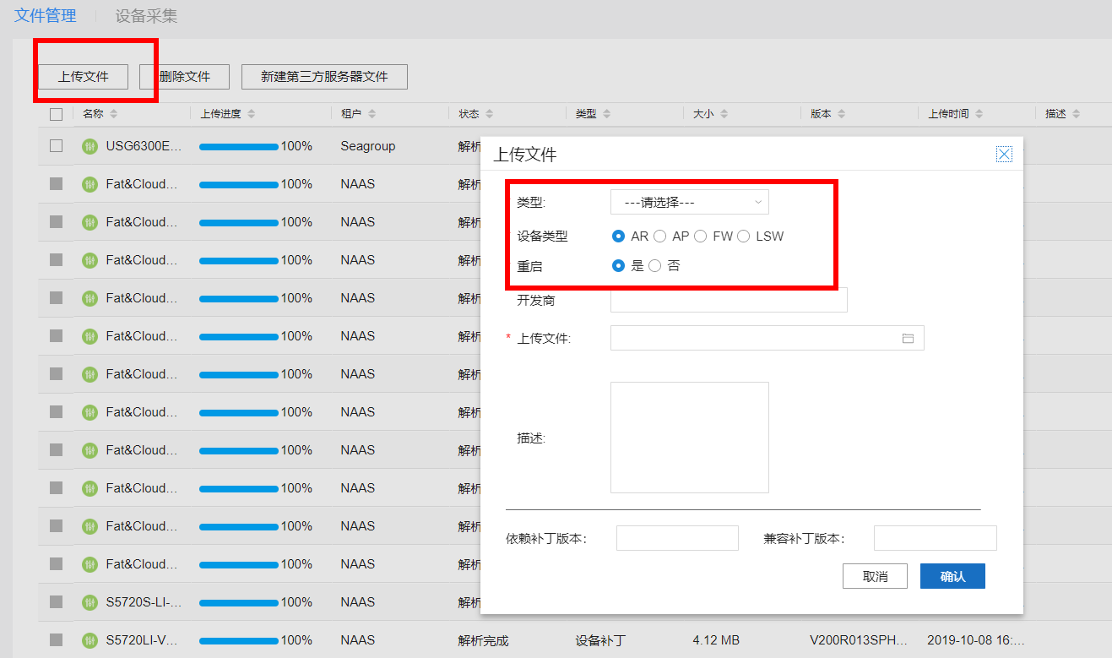Toggle the select-all checkbox in table header
The width and height of the screenshot is (1112, 658).
[57, 114]
